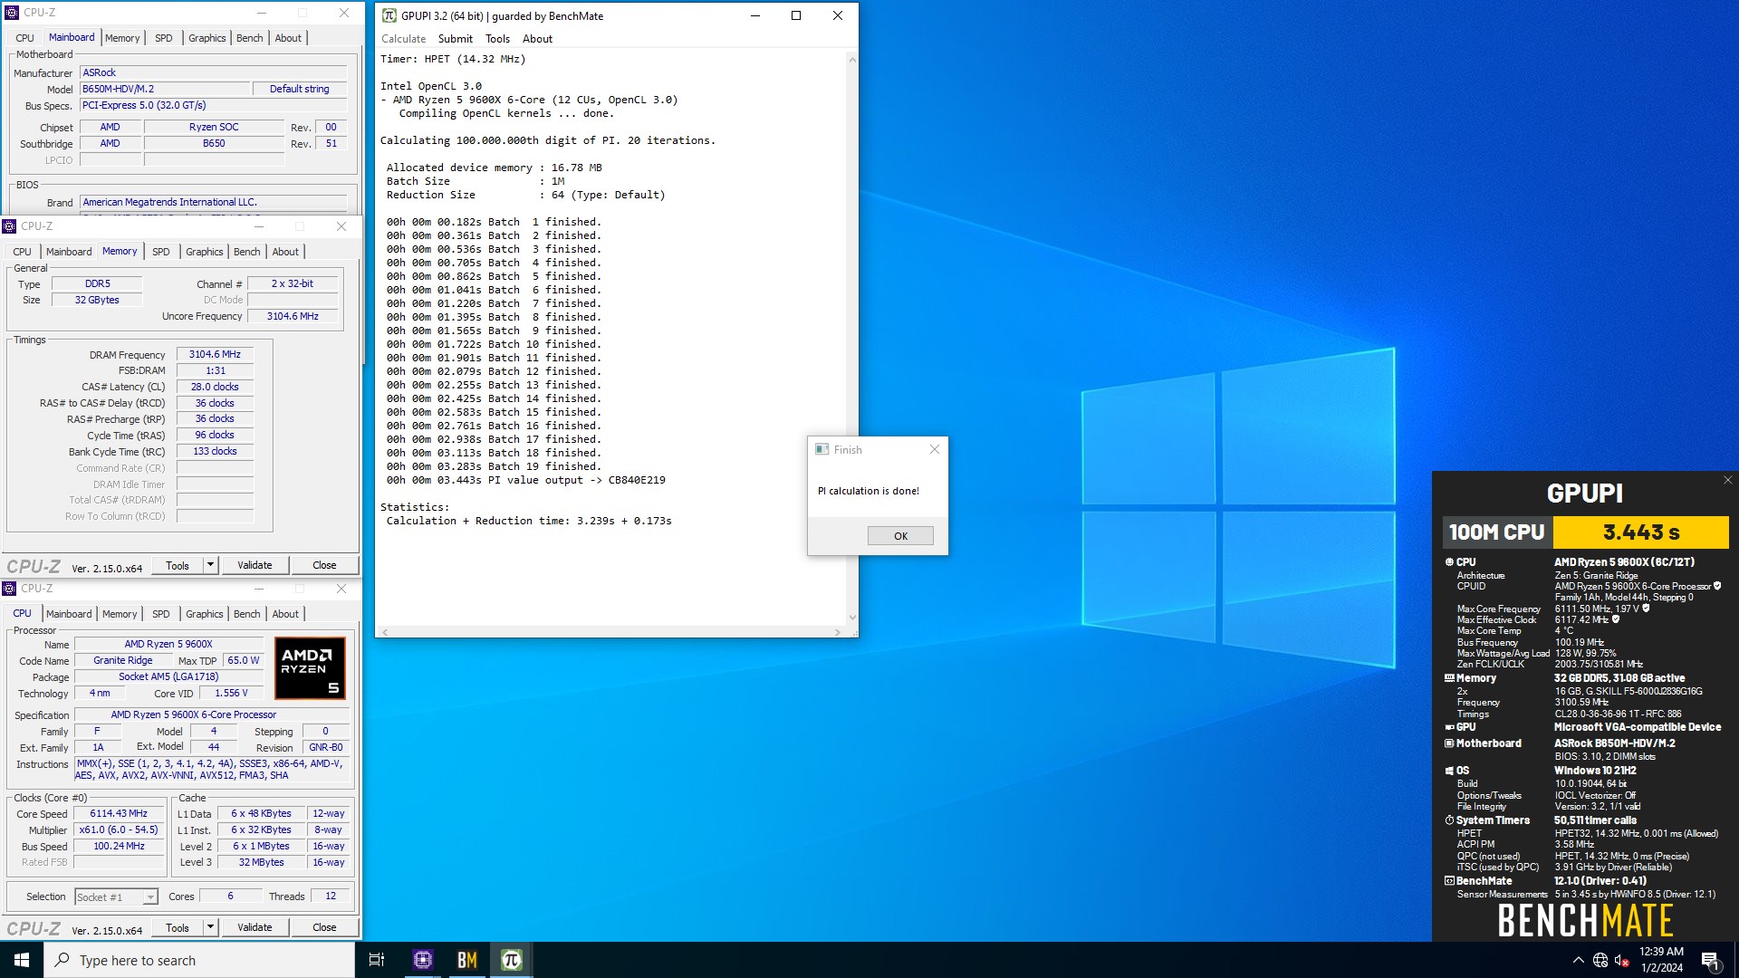Image resolution: width=1739 pixels, height=978 pixels.
Task: Open Task View in taskbar
Action: coord(377,960)
